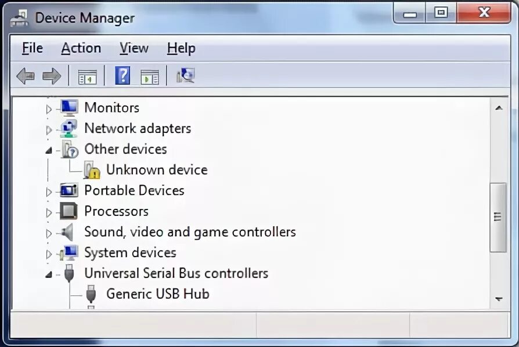The image size is (519, 347).
Task: Click the Show/Hide console tree icon
Action: [x=88, y=77]
